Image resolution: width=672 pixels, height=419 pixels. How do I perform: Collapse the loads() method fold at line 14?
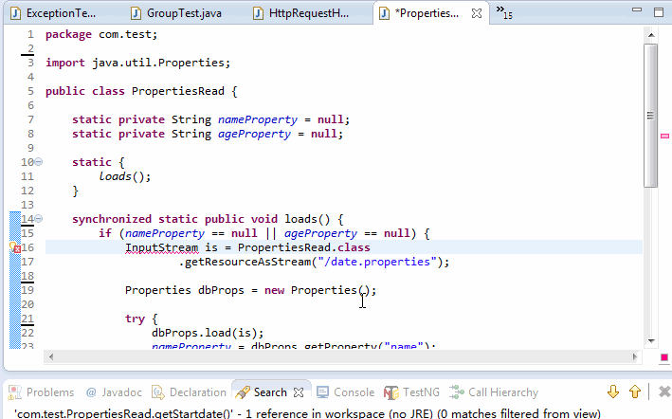pyautogui.click(x=38, y=218)
